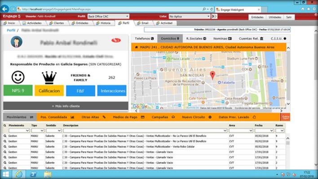Viewport: 318px width, 179px height.
Task: Click the Salir button
Action: click(289, 17)
